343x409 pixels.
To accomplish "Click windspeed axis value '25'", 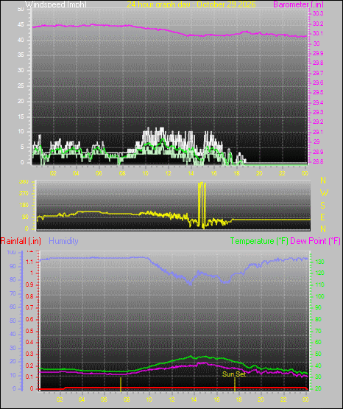I will 21,85.
